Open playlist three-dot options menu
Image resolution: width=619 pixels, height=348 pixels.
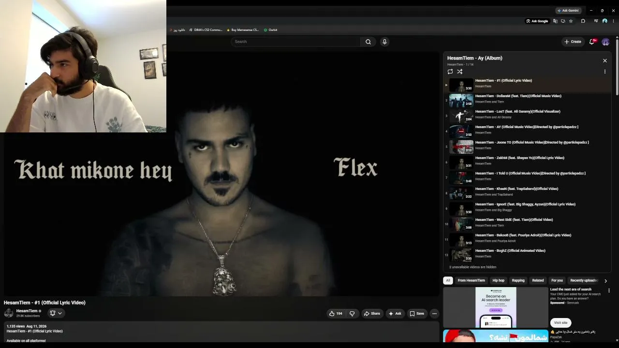coord(604,72)
